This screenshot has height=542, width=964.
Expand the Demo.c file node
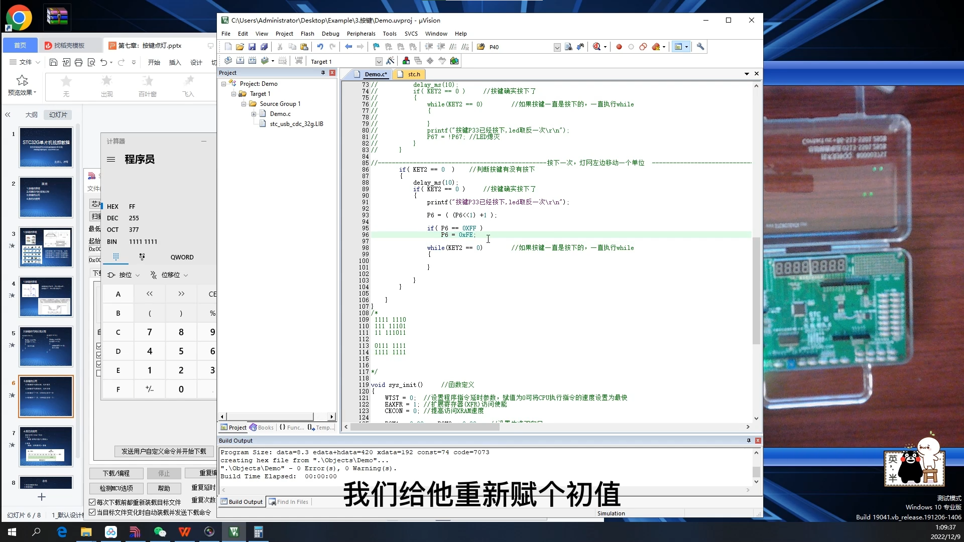(x=254, y=114)
